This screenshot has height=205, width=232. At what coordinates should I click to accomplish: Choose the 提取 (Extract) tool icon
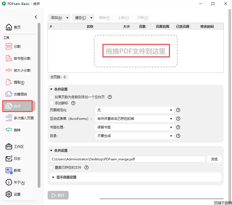coord(9,82)
